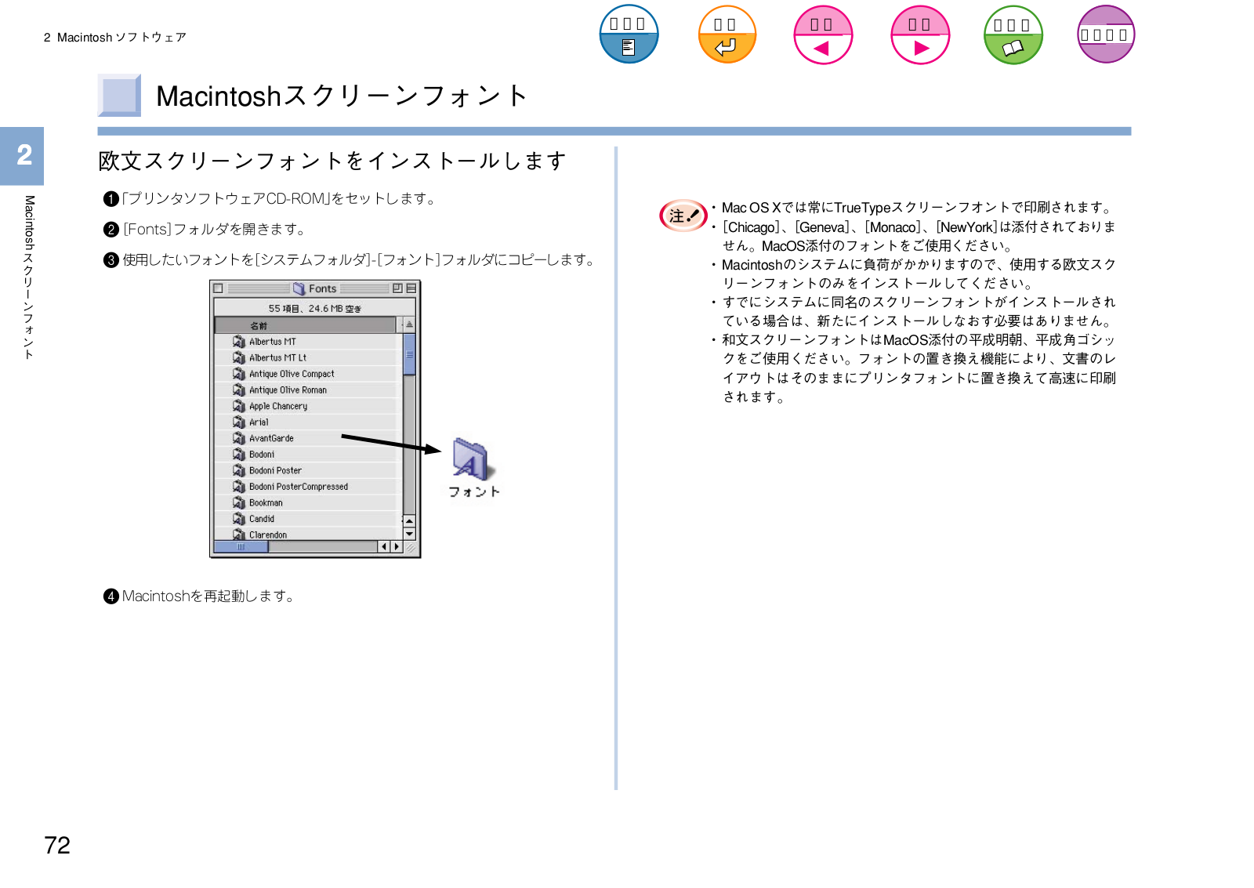Click the AvantGarde font suitcase icon
Image resolution: width=1254 pixels, height=888 pixels.
pos(239,438)
